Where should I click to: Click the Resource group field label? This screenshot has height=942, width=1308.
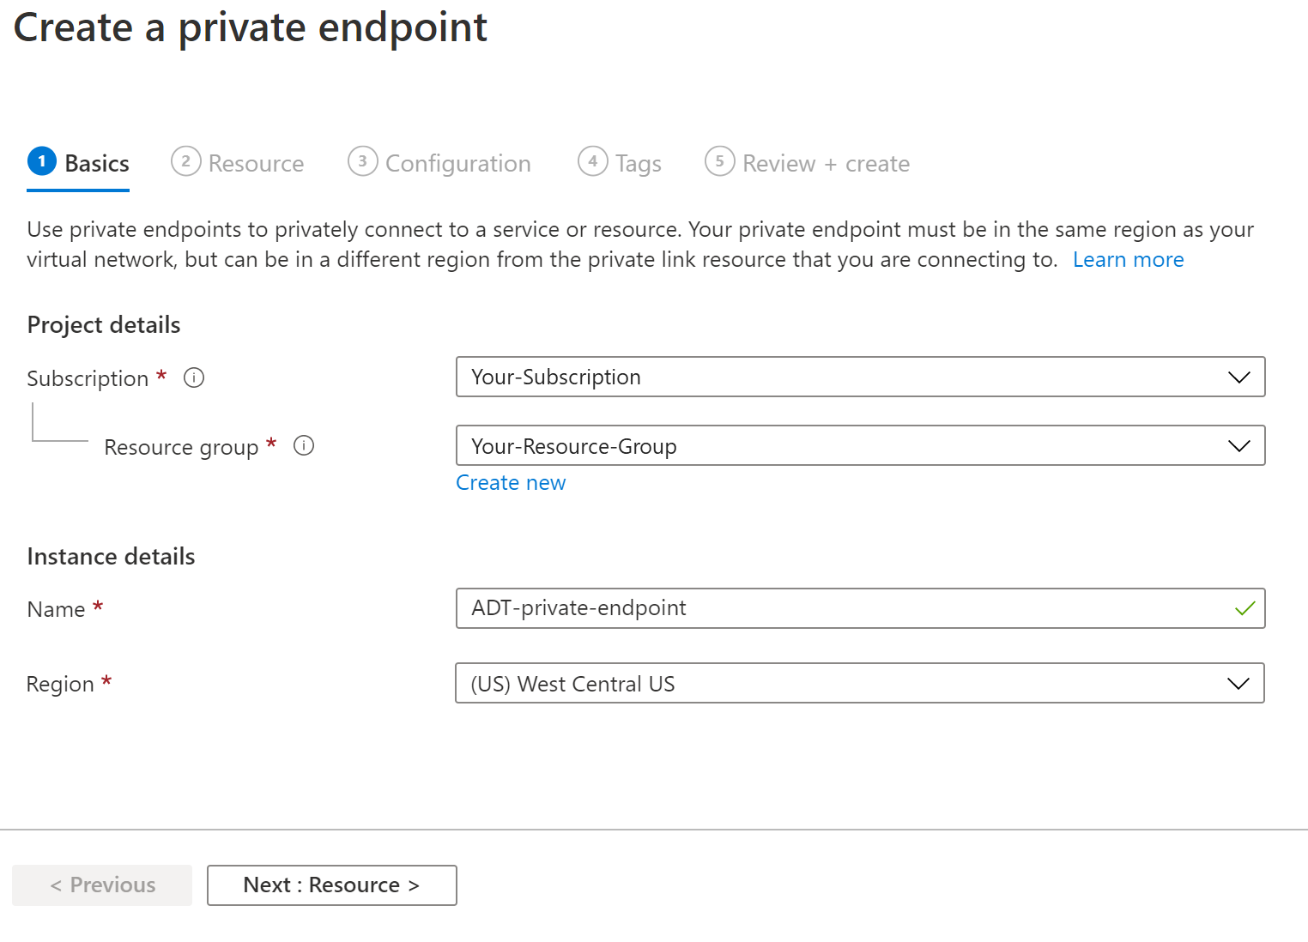click(181, 447)
